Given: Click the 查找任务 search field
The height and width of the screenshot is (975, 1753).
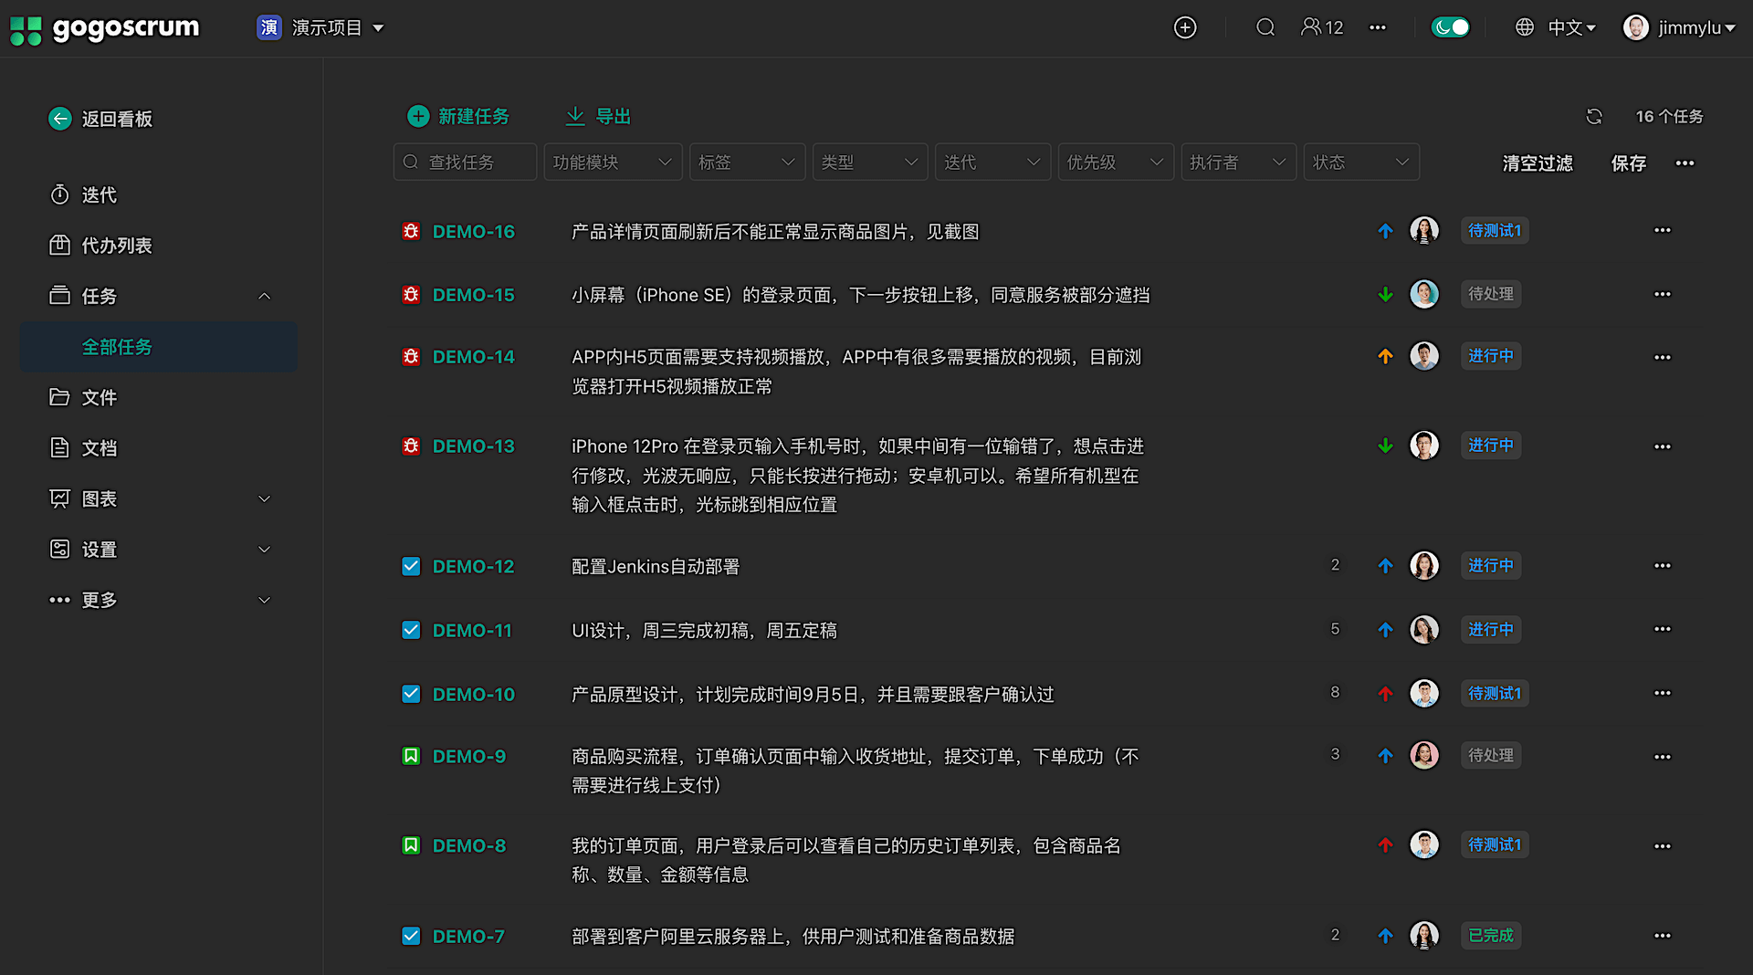Looking at the screenshot, I should [x=466, y=162].
